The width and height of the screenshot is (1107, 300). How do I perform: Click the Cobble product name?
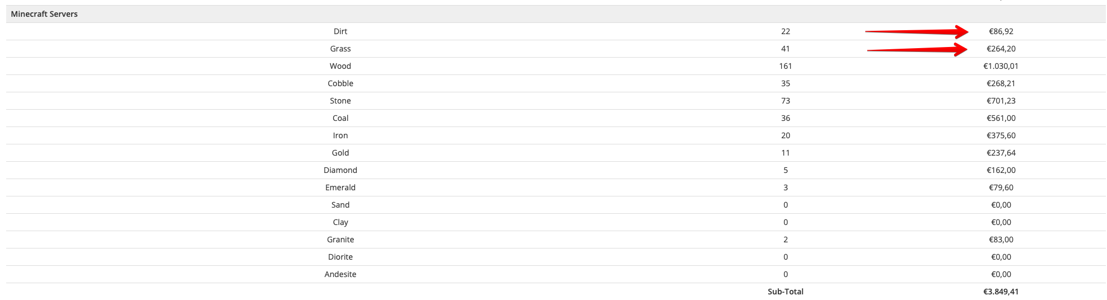(340, 83)
